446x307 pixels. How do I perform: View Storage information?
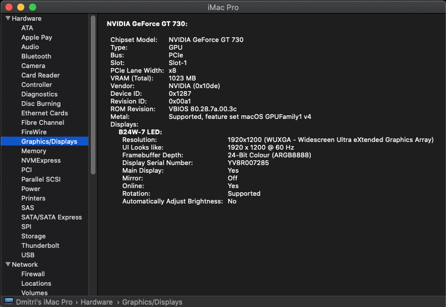click(33, 236)
